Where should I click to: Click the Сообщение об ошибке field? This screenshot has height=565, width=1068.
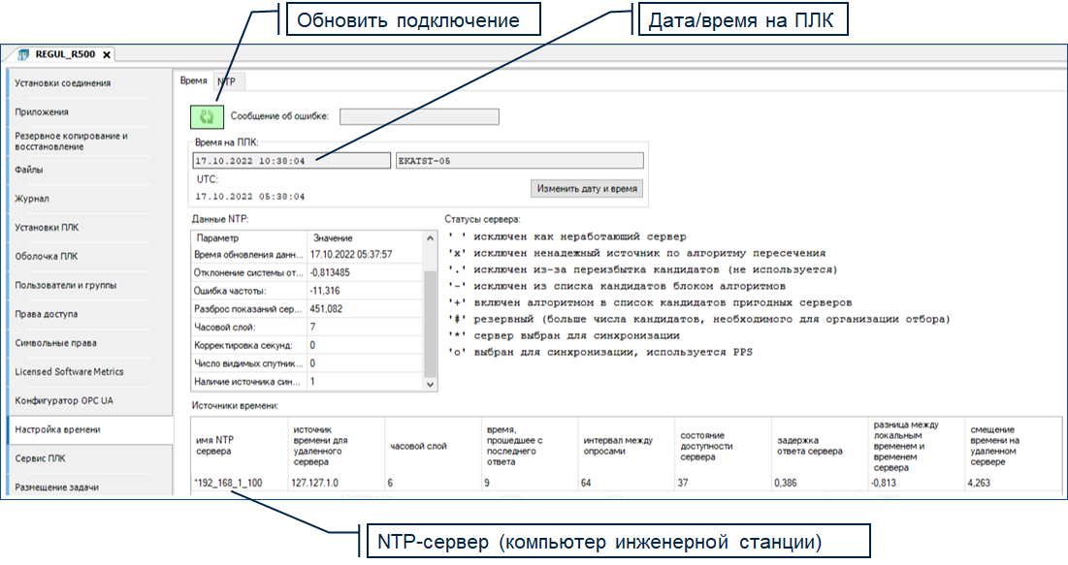click(x=418, y=116)
